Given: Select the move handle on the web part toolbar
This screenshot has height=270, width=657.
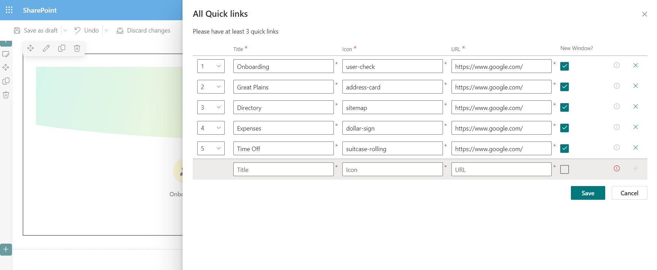Looking at the screenshot, I should coord(30,48).
